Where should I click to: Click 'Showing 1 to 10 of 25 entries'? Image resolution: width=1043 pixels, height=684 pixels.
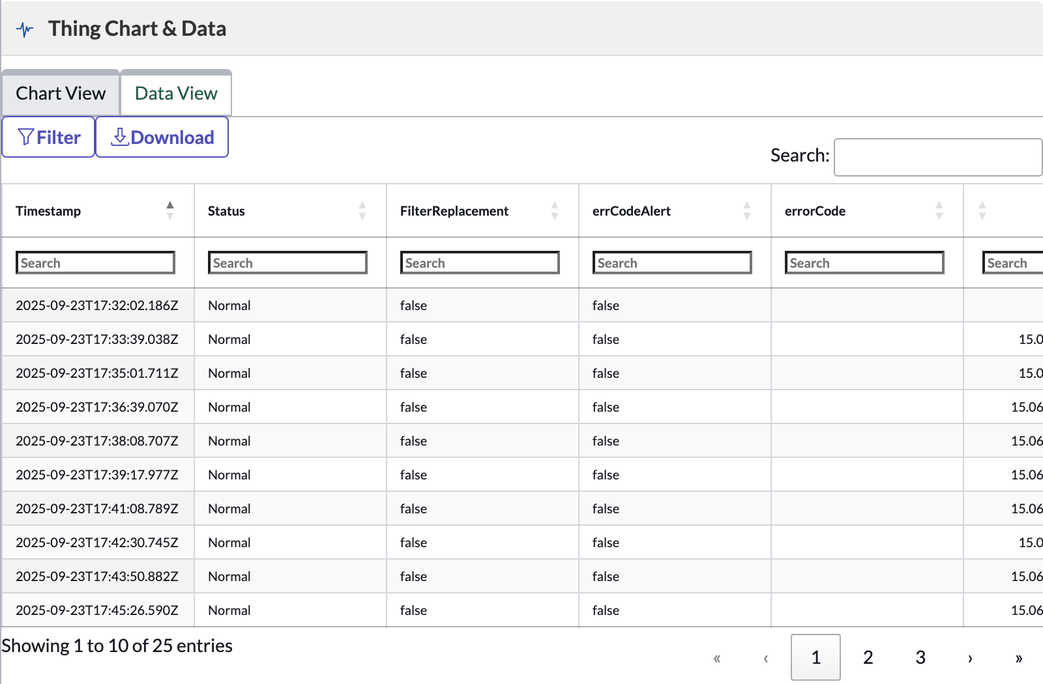point(117,646)
